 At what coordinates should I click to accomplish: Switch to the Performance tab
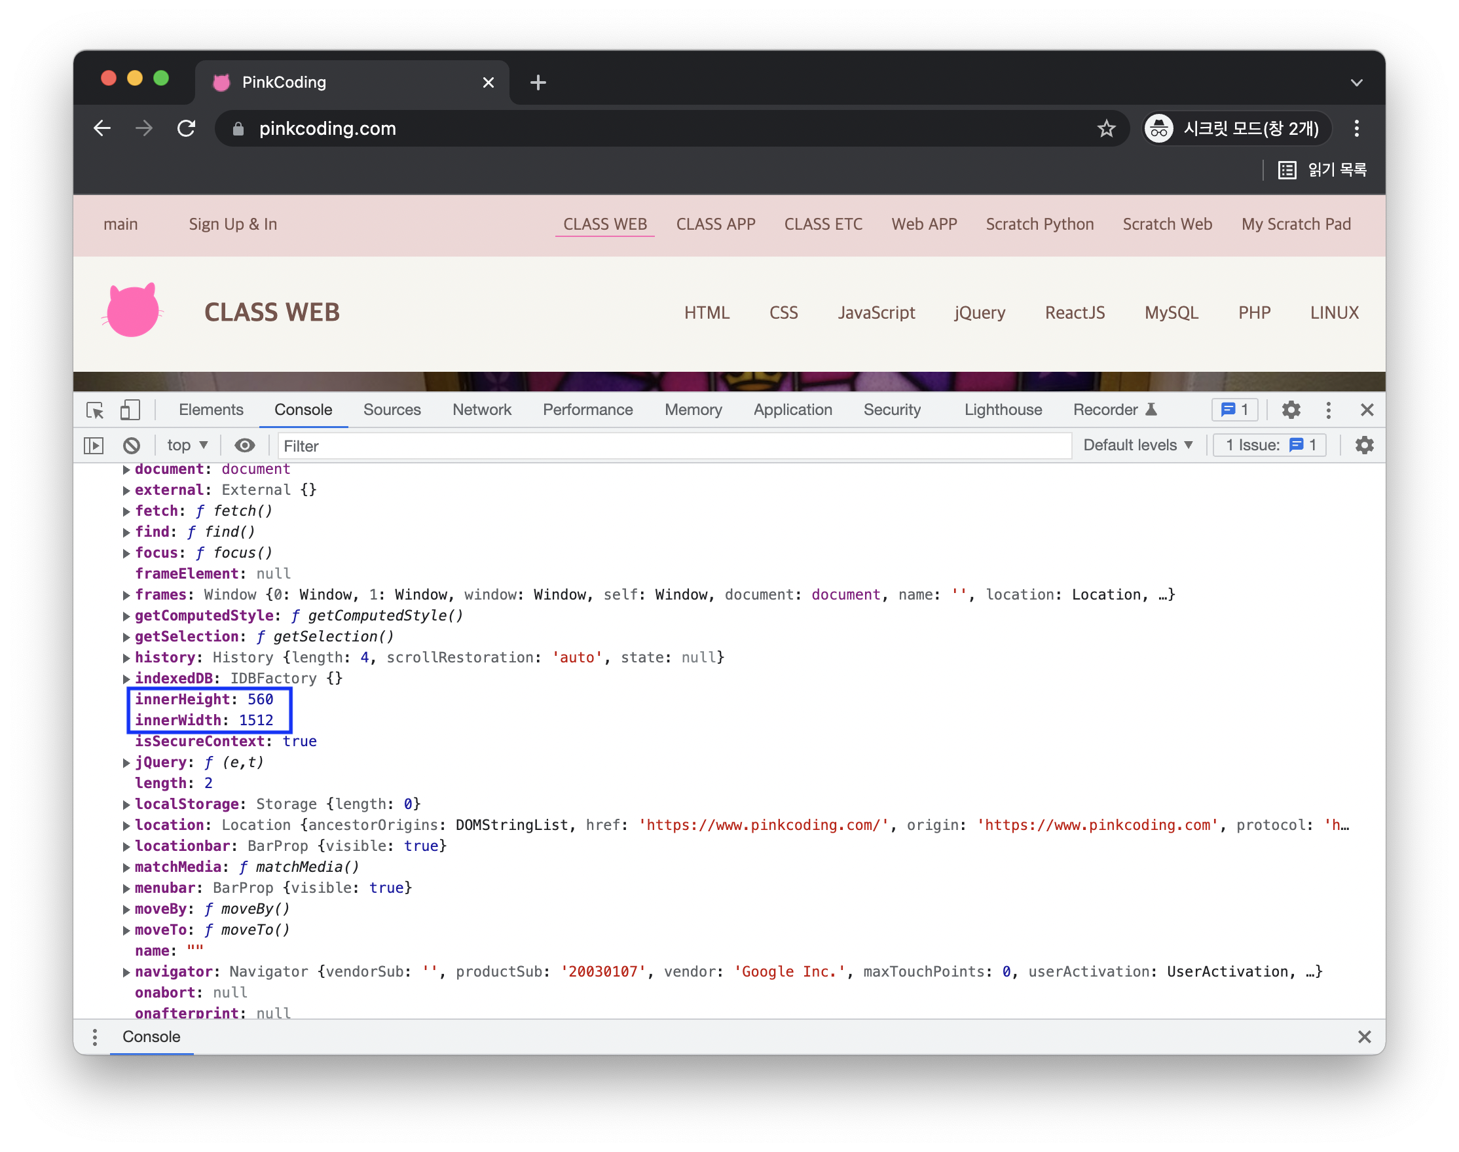point(588,409)
